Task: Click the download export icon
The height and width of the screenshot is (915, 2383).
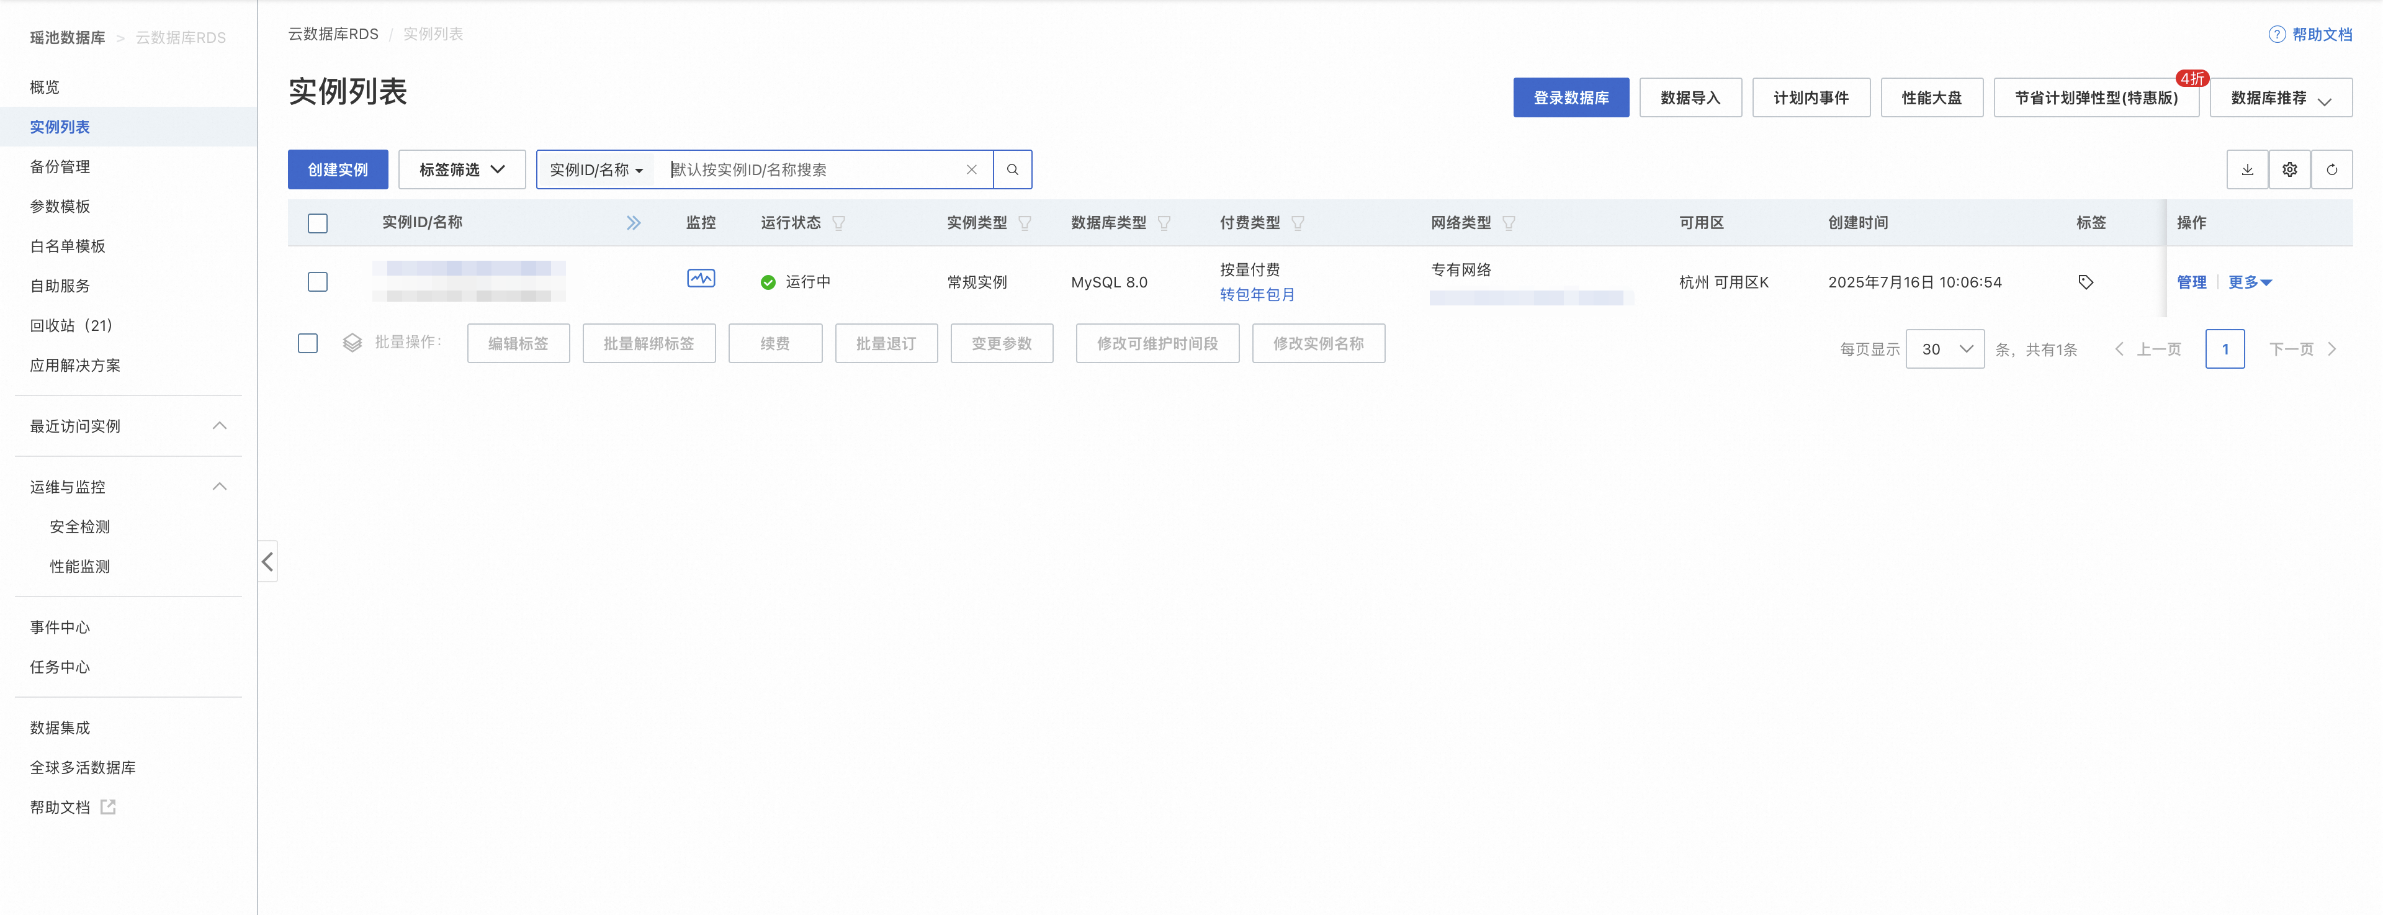Action: (x=2247, y=169)
